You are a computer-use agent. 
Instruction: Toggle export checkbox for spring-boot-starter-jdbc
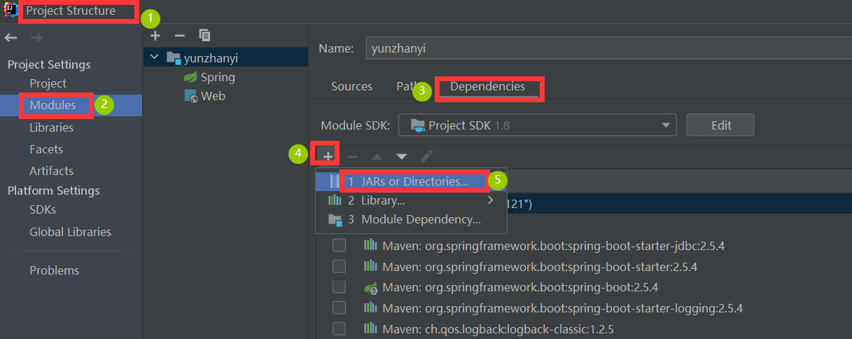tap(339, 246)
